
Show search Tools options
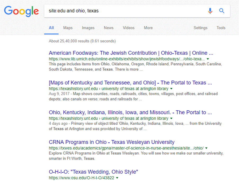click(x=221, y=28)
